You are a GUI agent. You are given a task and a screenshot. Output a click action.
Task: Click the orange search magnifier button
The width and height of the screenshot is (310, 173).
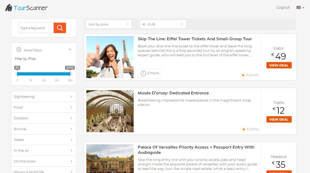point(60,28)
